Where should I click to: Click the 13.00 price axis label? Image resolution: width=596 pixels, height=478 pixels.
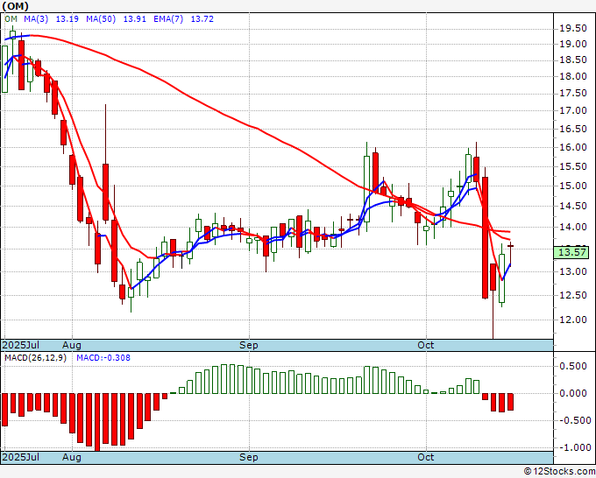(x=573, y=271)
